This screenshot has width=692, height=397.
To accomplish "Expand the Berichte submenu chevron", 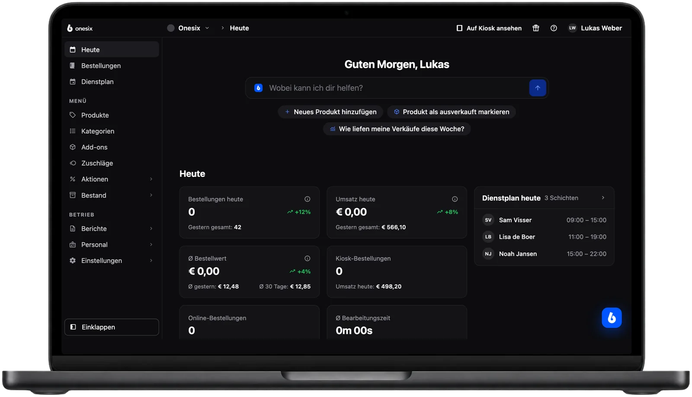I will tap(151, 228).
